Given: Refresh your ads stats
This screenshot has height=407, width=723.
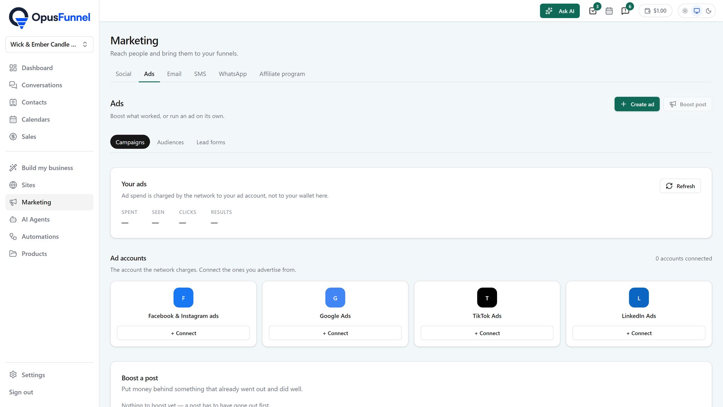Looking at the screenshot, I should (680, 186).
